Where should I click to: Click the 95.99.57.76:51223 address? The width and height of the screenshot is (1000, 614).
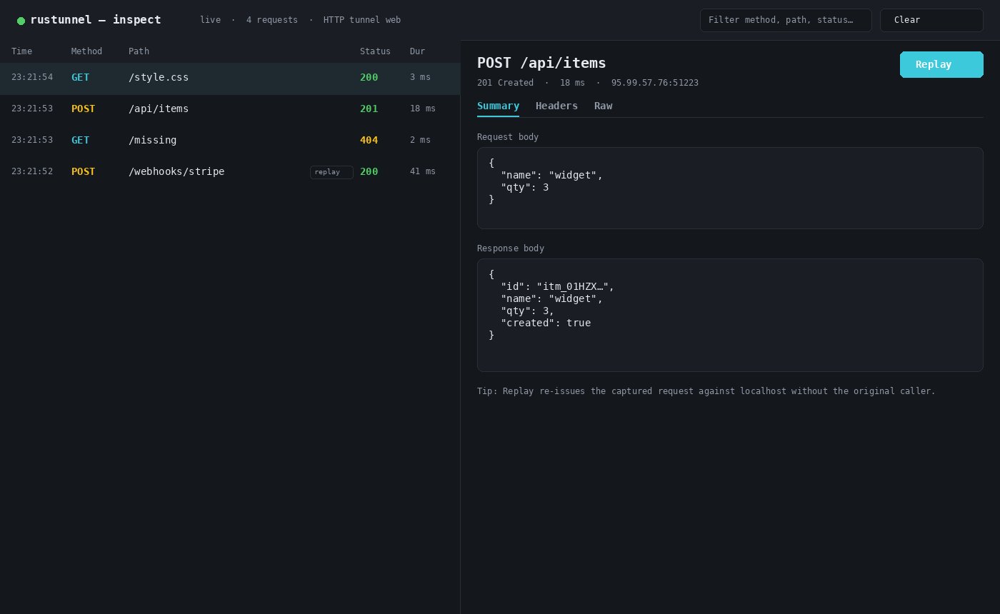click(655, 83)
